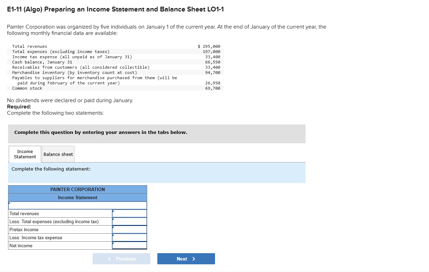Open the hint marker on Total expenses cell

[x=113, y=219]
